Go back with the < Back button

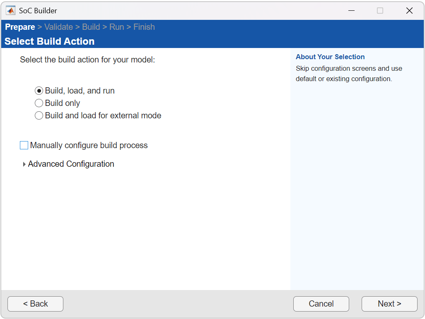(x=35, y=304)
